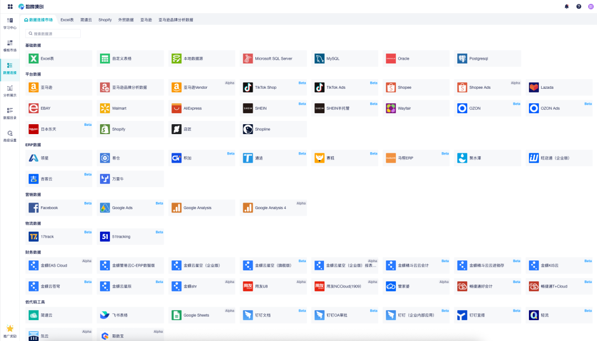Screen dimensions: 597x341
Task: Select the SHEIN半托管 data source card
Action: tap(345, 108)
